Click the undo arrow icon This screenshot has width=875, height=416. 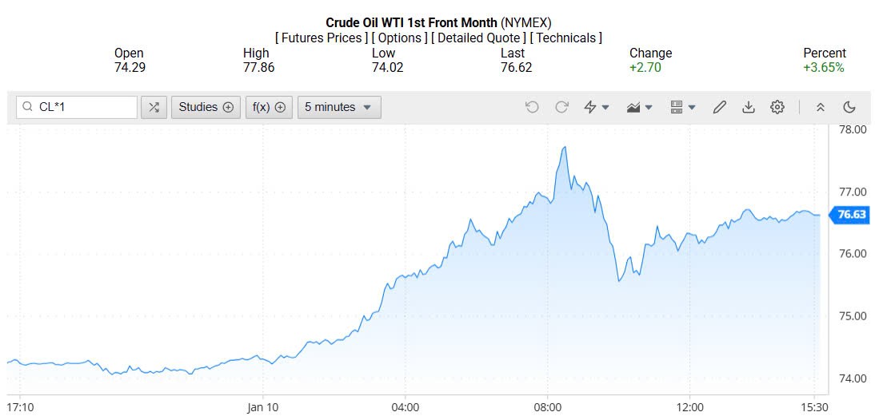click(532, 107)
